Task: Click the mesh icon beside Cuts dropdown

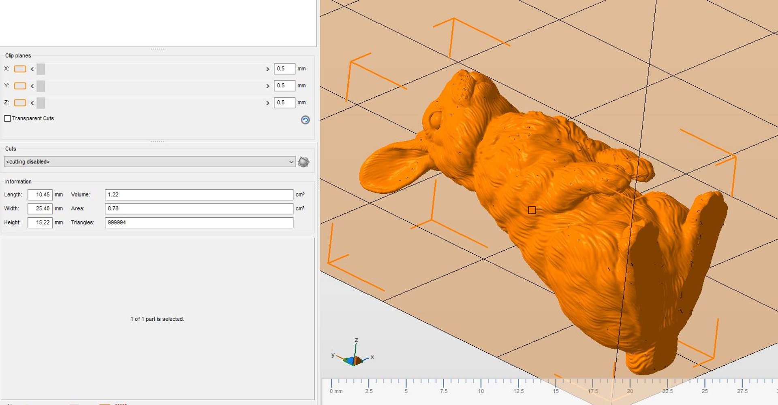Action: click(x=304, y=162)
